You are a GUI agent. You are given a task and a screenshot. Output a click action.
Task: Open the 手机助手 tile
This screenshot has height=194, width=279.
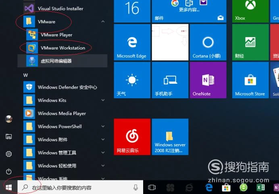[170, 80]
